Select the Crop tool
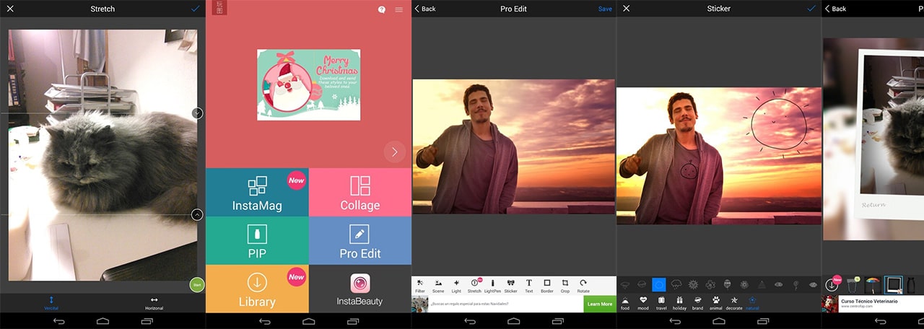This screenshot has height=329, width=924. click(x=565, y=286)
